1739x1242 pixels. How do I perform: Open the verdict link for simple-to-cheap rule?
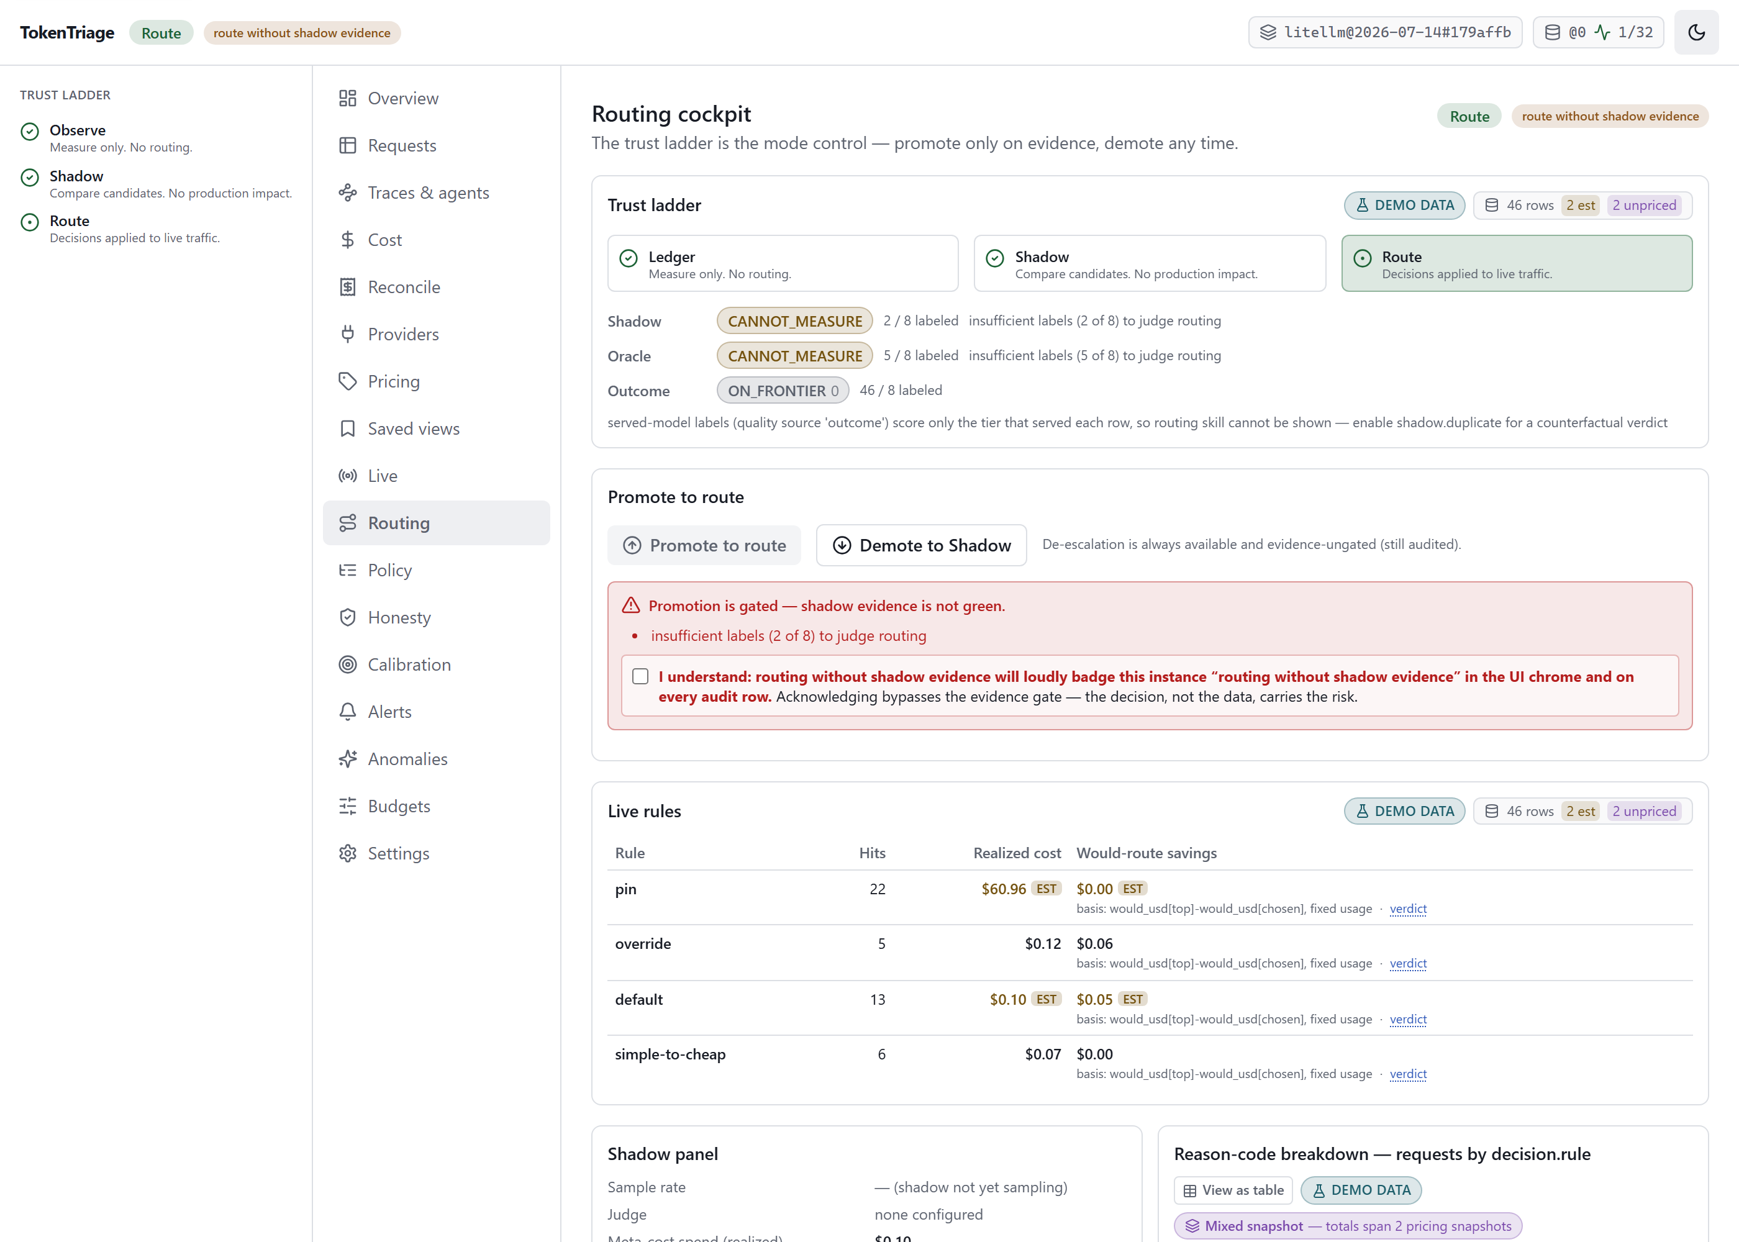pos(1407,1074)
